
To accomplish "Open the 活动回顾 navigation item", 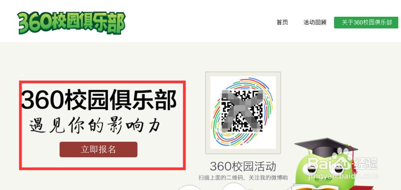I will point(315,22).
